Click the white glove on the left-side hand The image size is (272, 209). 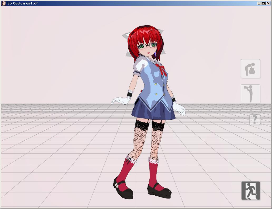coord(119,100)
